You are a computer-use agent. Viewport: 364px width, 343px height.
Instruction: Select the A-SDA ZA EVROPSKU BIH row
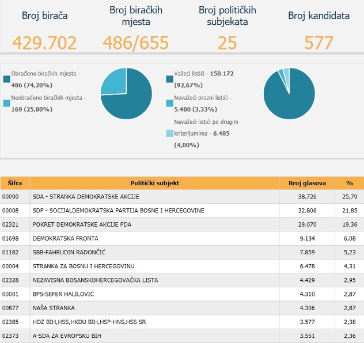pyautogui.click(x=182, y=336)
